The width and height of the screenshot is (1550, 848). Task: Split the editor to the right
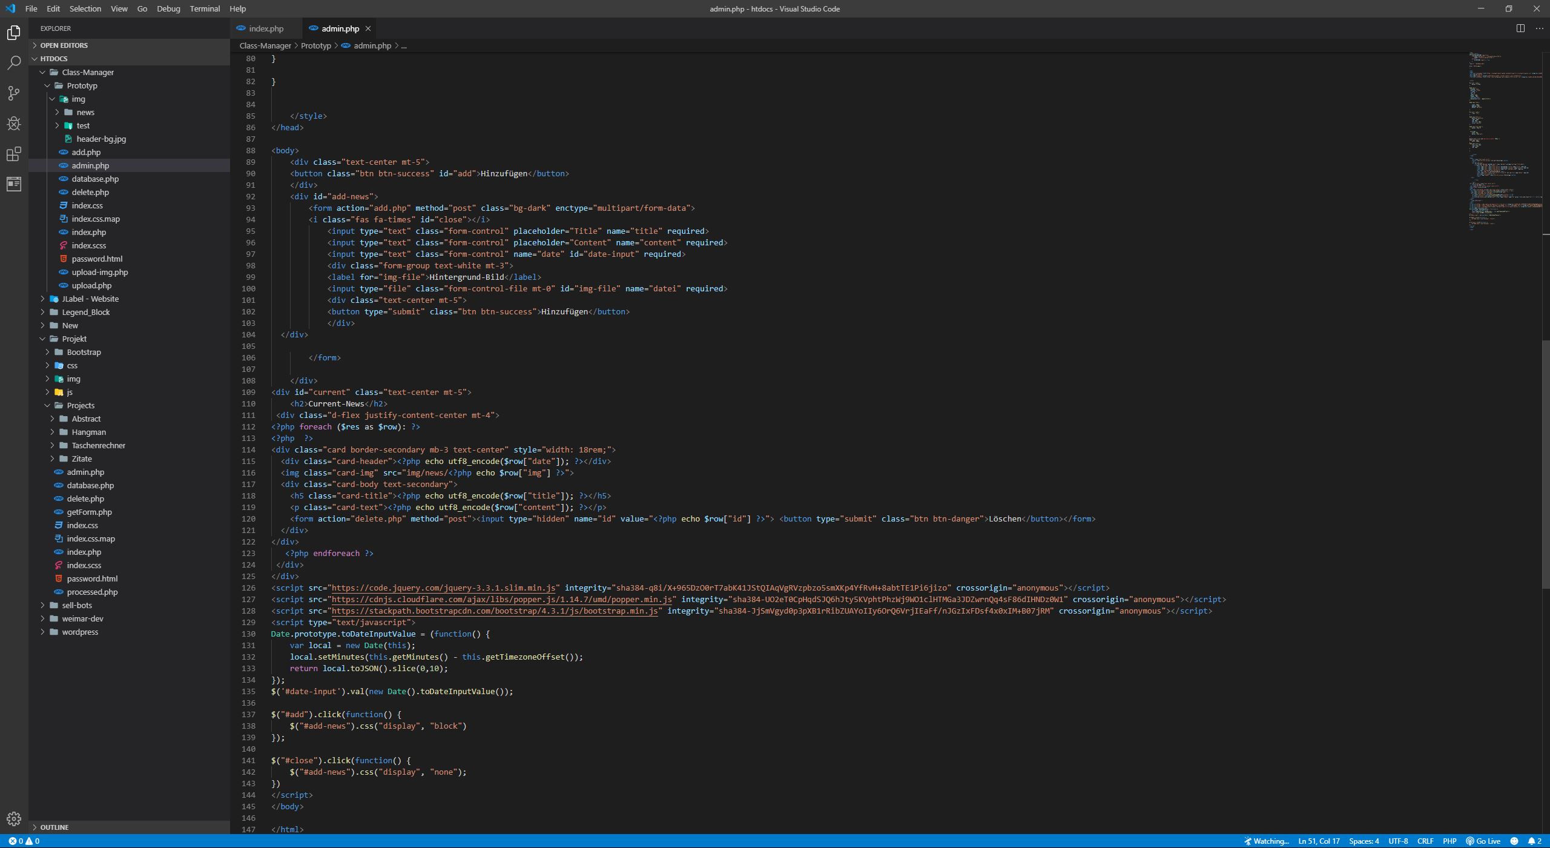1520,28
